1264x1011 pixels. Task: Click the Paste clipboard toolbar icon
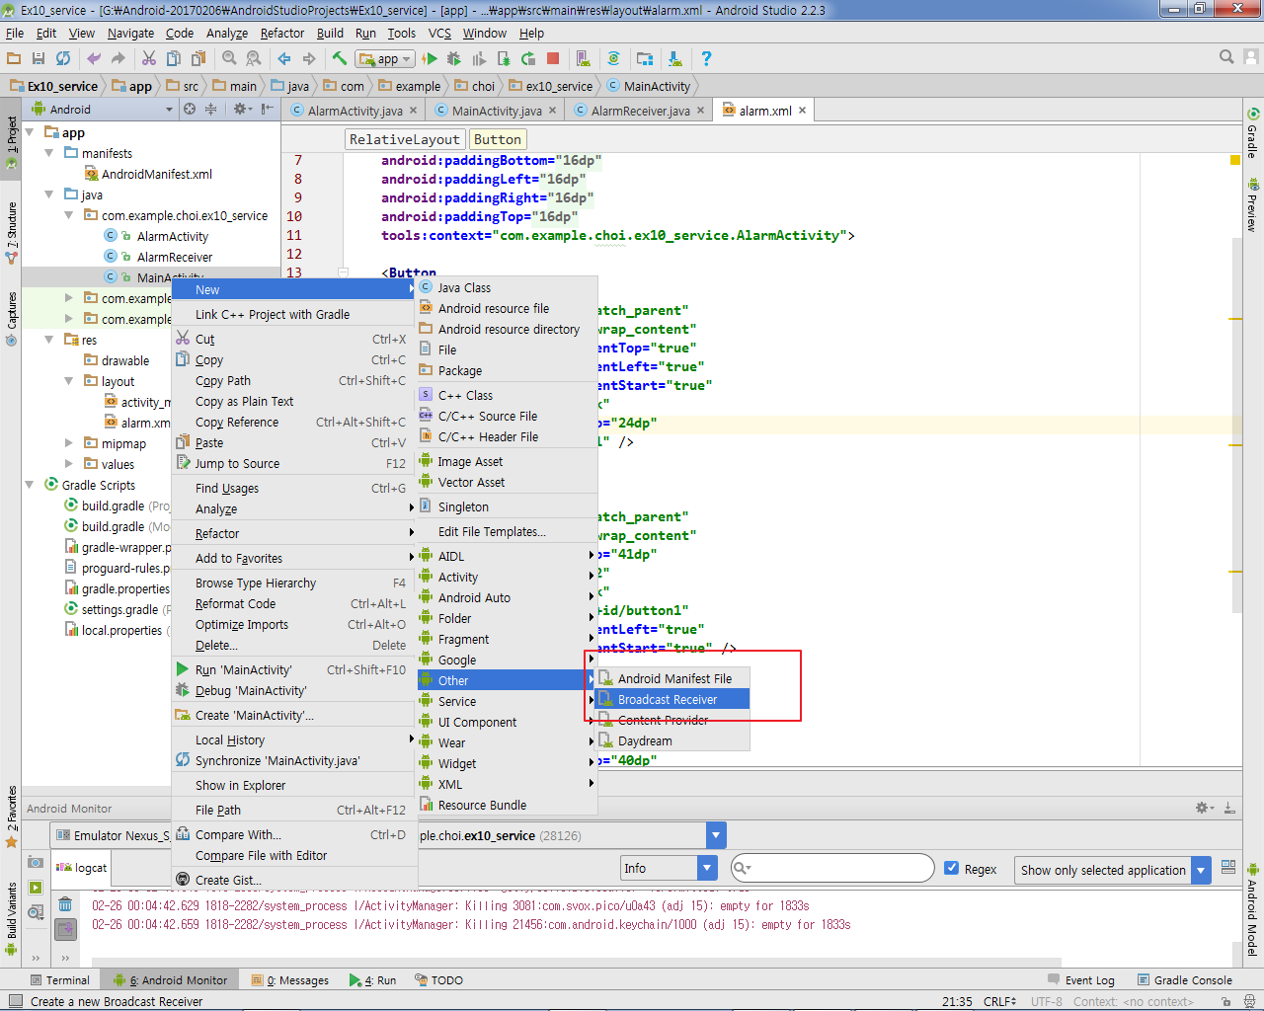[198, 59]
